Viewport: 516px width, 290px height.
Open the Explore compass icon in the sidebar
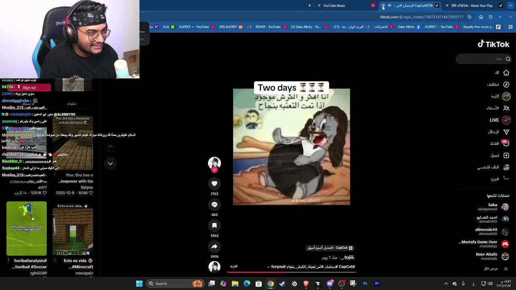tap(506, 85)
